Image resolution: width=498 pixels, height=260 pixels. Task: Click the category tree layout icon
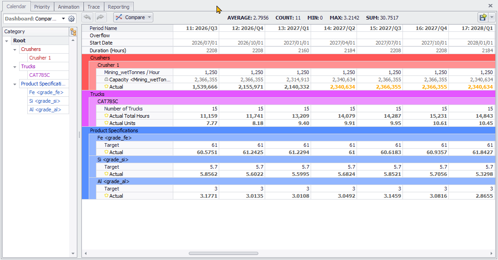coord(73,31)
